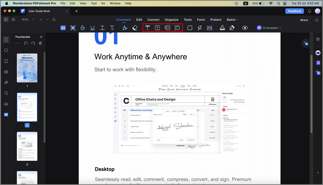Open Thumbnails more options ellipsis

click(17, 43)
